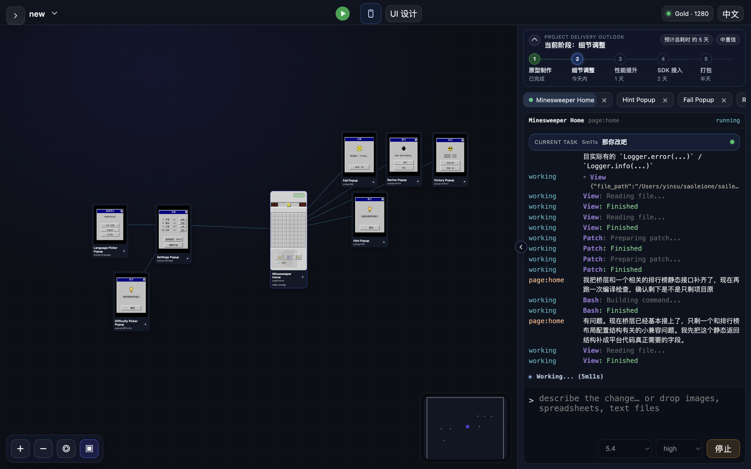Open the high effort level dropdown
The height and width of the screenshot is (469, 751).
click(x=679, y=449)
